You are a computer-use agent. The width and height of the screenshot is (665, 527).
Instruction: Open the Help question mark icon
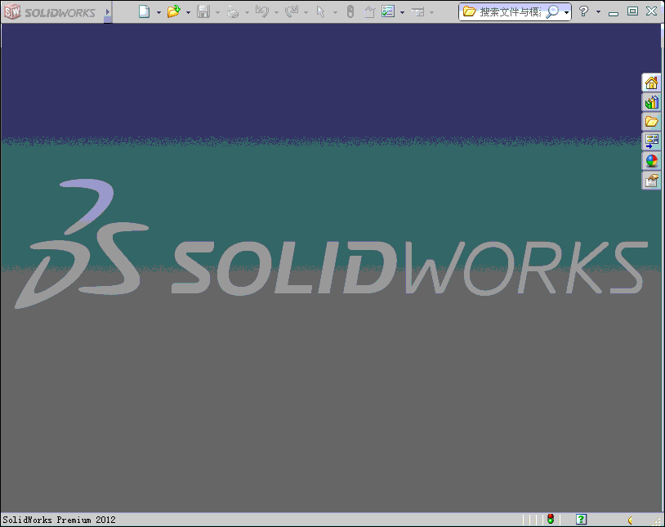pos(583,11)
